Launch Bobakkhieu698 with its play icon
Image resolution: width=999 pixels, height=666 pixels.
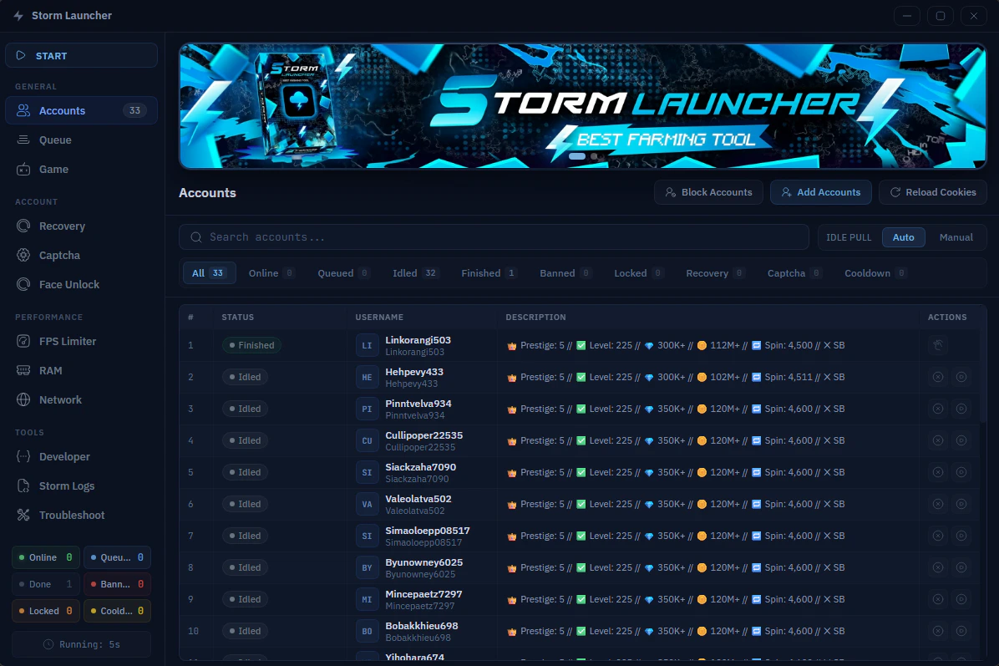tap(961, 631)
